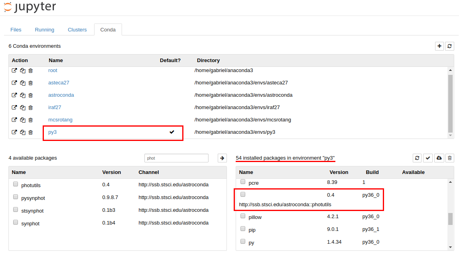The image size is (459, 254).
Task: Click pysynphot version 0.9.8.7 cell
Action: tap(110, 197)
